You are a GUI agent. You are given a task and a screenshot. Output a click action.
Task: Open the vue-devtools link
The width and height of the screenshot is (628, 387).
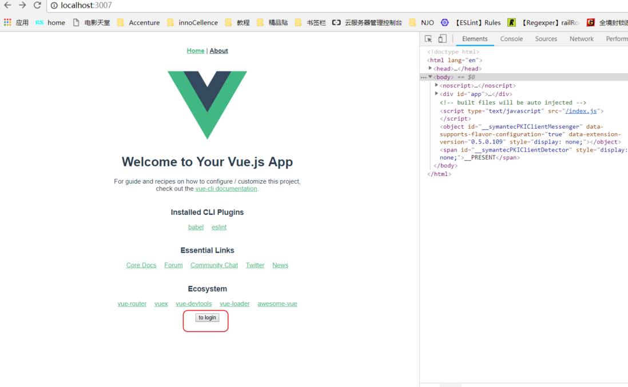pos(193,304)
